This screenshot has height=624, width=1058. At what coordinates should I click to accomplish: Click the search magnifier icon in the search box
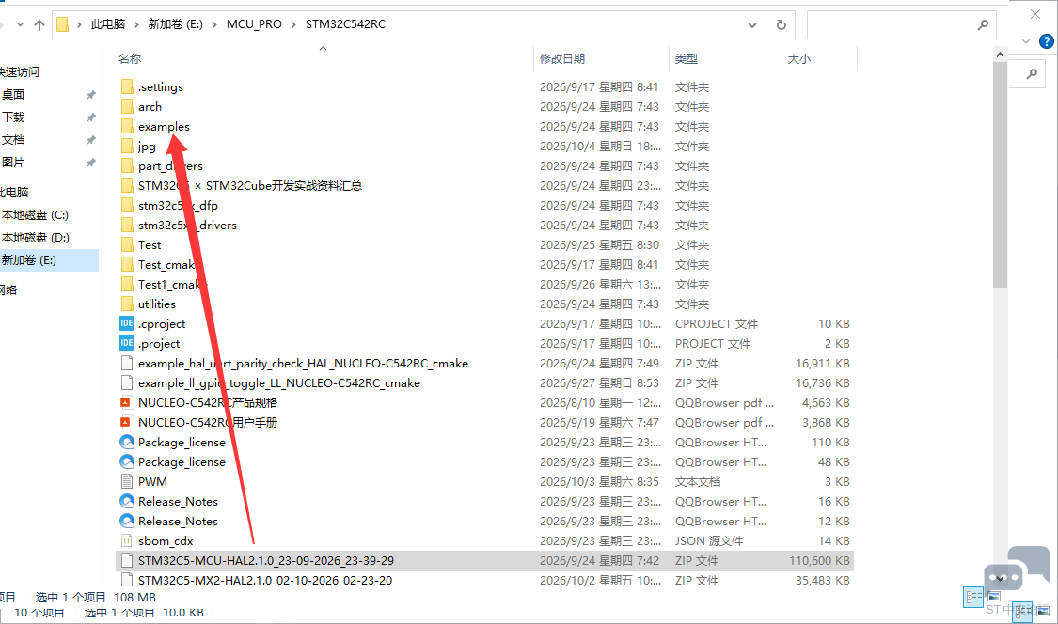point(983,25)
